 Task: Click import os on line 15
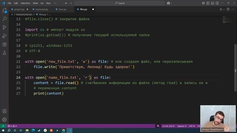tap(34, 30)
